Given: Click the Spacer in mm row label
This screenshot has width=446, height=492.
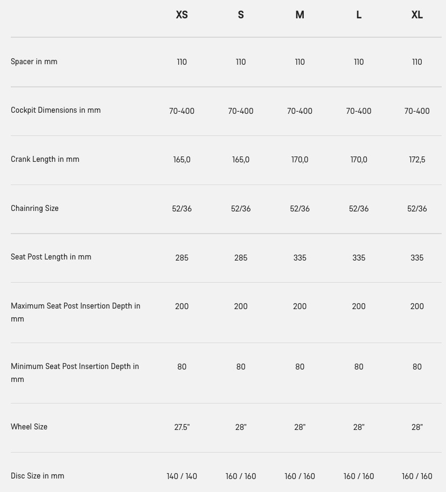Looking at the screenshot, I should click(34, 61).
